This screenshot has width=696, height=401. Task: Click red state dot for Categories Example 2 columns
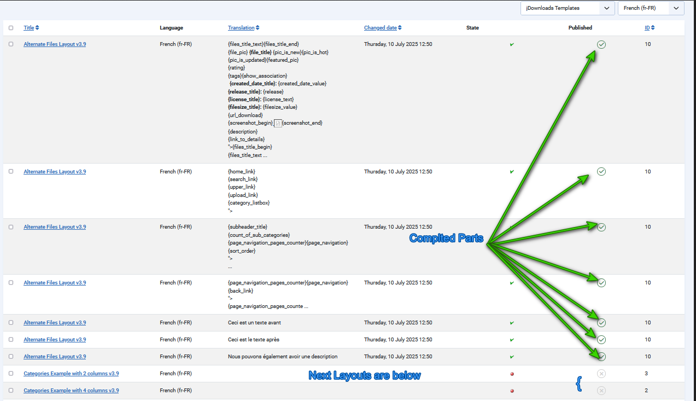point(512,374)
